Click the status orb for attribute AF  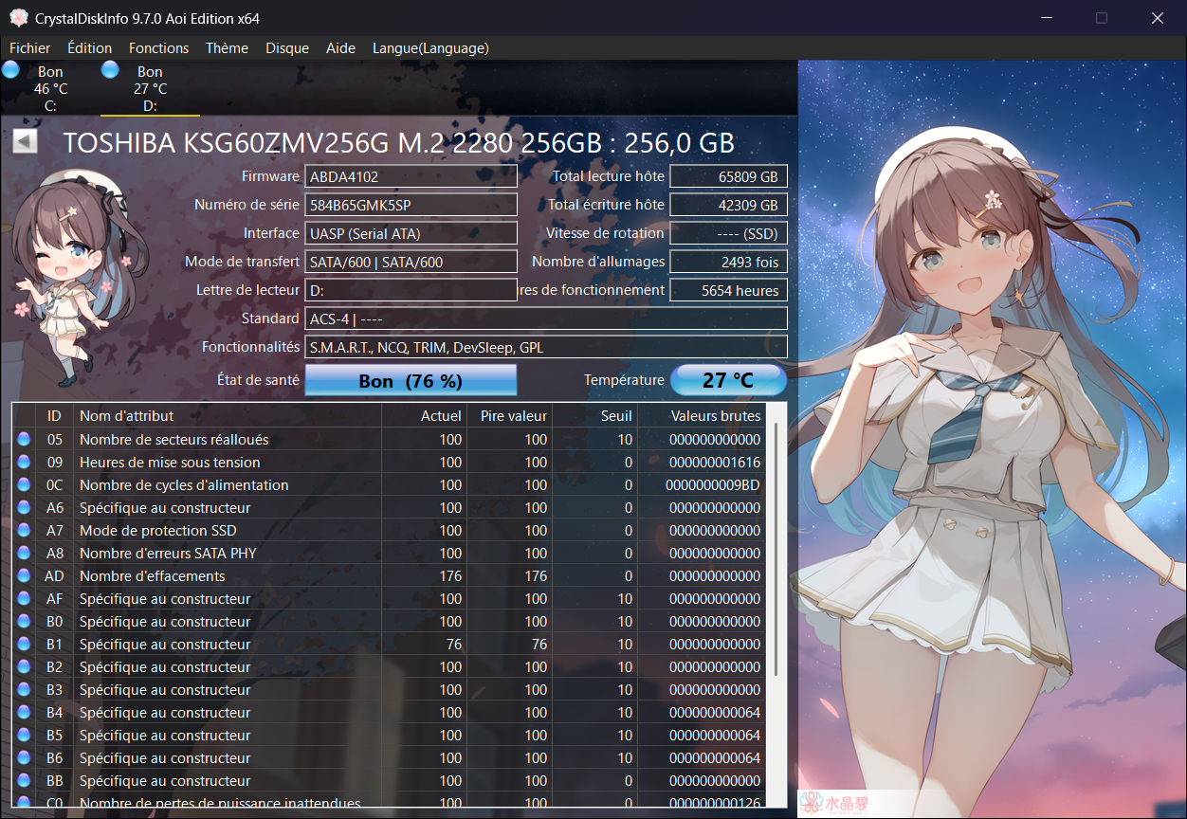24,599
